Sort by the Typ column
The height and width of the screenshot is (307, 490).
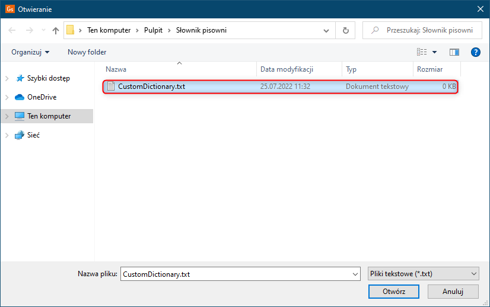tap(377, 69)
